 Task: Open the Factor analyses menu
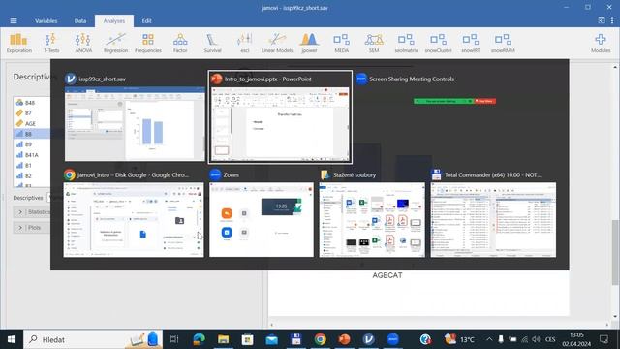pos(180,43)
